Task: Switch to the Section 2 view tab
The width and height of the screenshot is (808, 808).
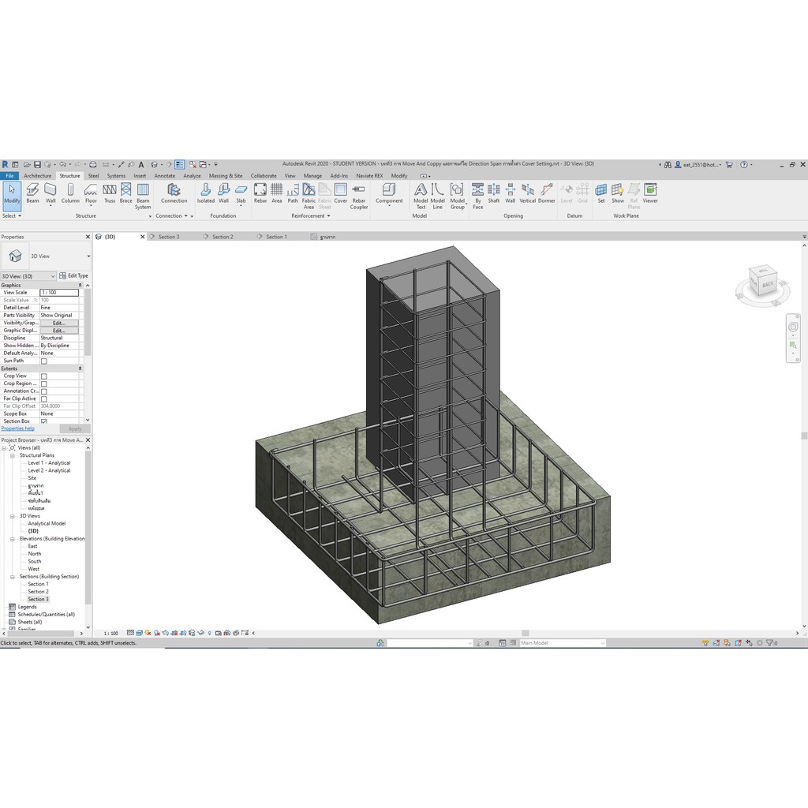Action: 223,237
